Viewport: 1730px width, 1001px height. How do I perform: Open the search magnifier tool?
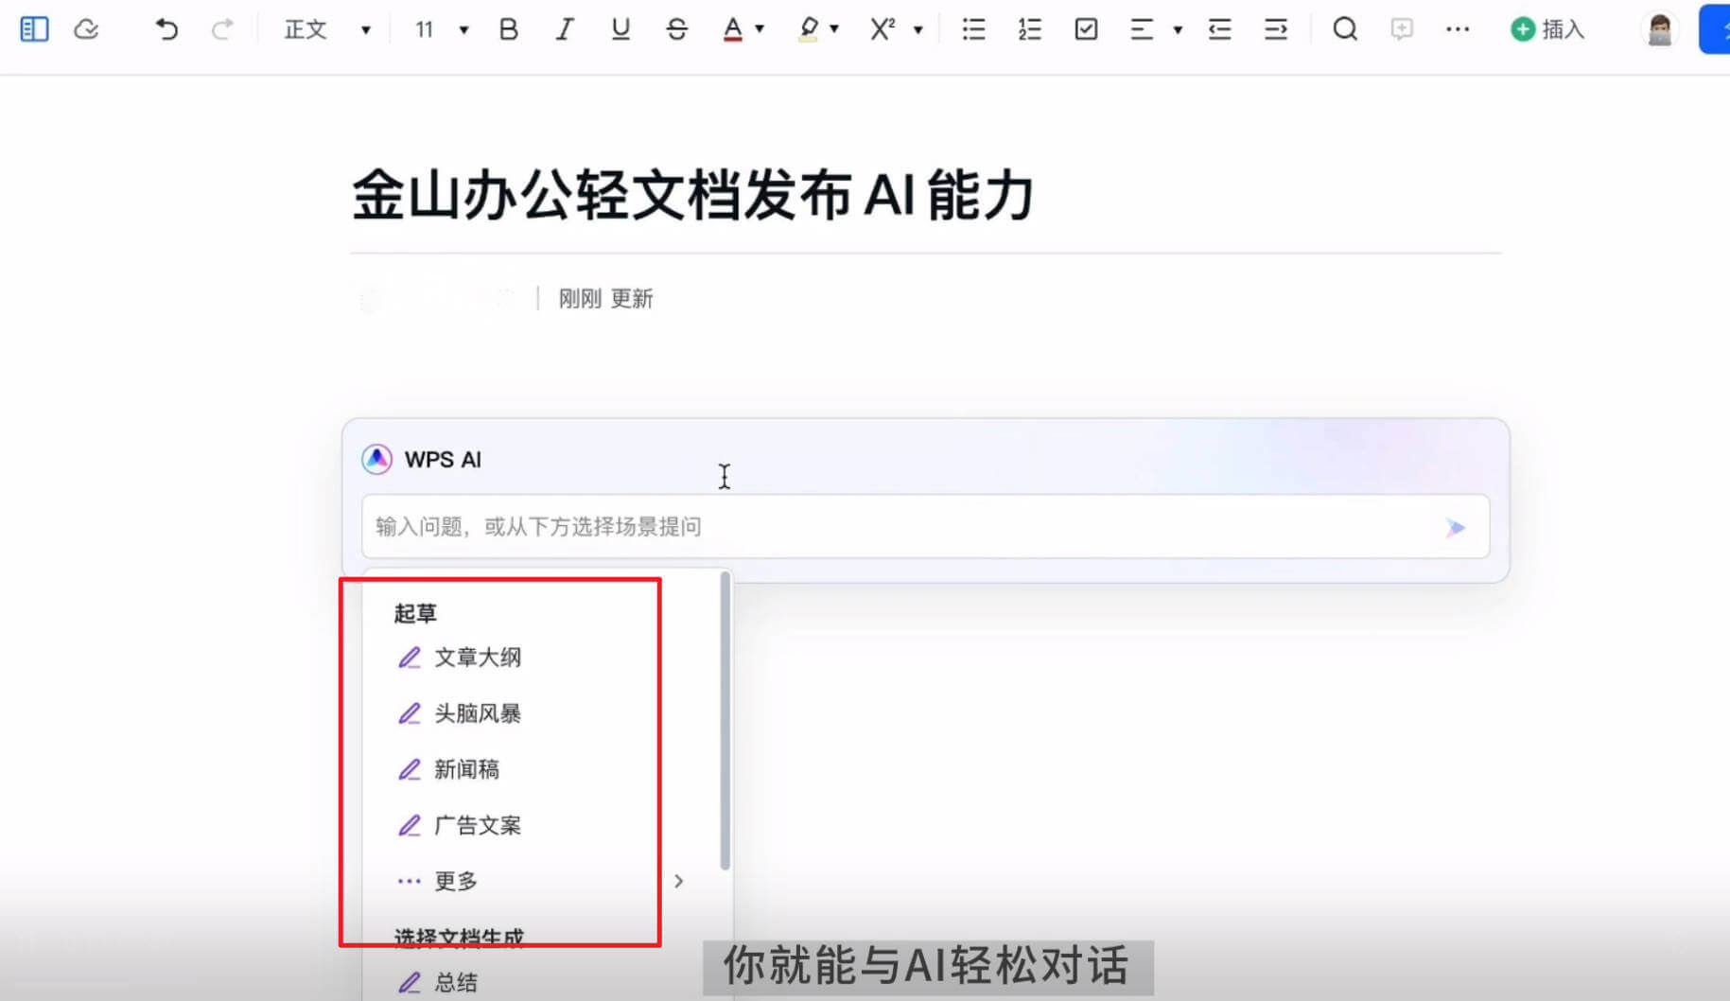coord(1344,29)
